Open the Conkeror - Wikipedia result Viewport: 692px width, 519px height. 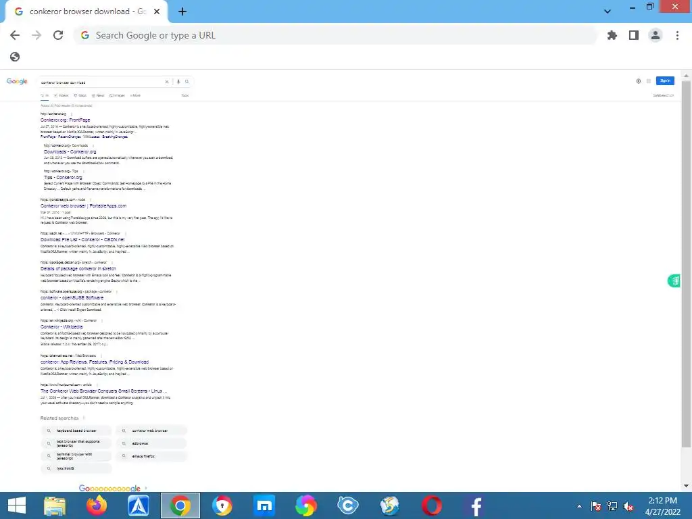(61, 326)
